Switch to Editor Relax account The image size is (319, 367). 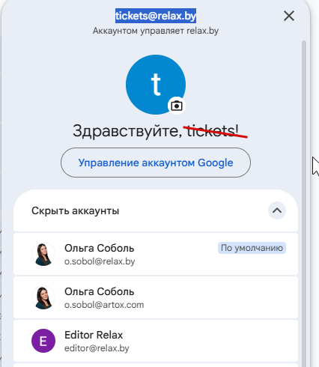pyautogui.click(x=156, y=341)
